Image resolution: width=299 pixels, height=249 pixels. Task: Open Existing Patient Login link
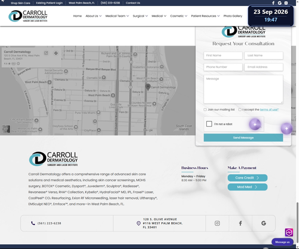coord(50,3)
